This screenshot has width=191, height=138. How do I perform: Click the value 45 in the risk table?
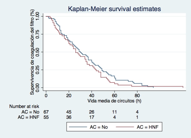[69, 112]
